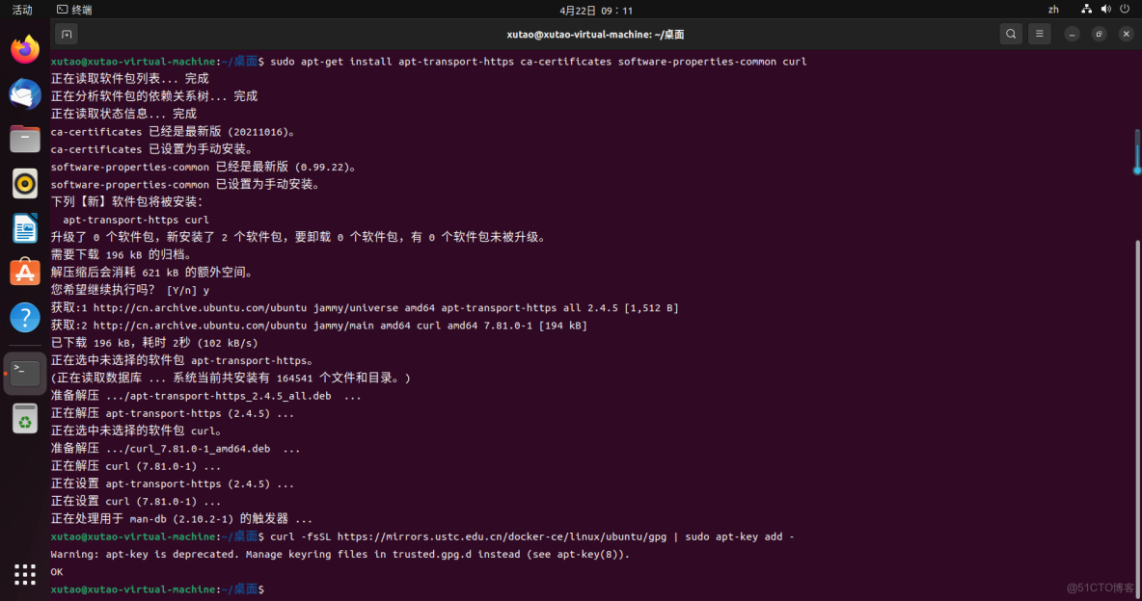Image resolution: width=1142 pixels, height=601 pixels.
Task: Open the 终端 menu in the top bar
Action: [x=74, y=10]
